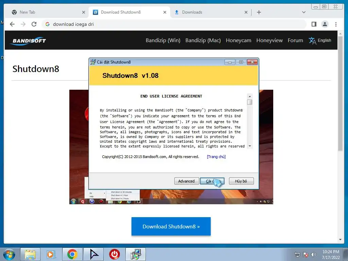Image resolution: width=348 pixels, height=261 pixels.
Task: Select the Download Shutdown8 tab
Action: click(x=129, y=12)
